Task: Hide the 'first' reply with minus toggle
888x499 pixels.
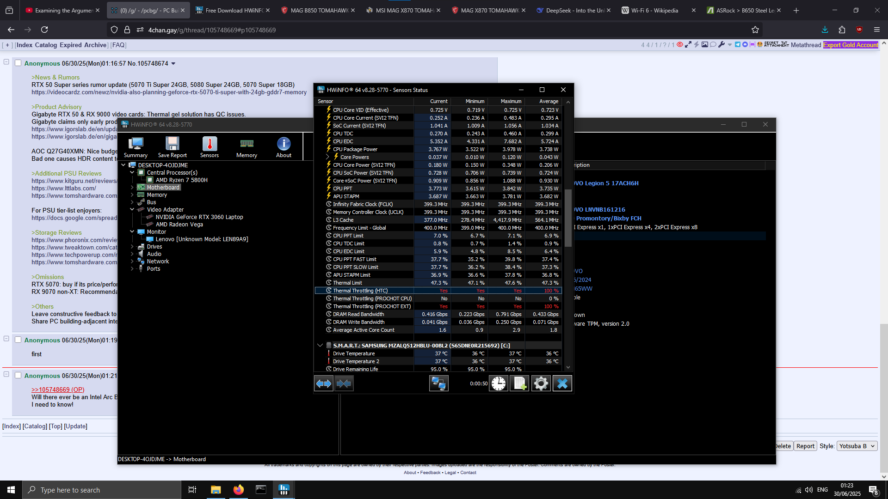Action: [x=6, y=339]
